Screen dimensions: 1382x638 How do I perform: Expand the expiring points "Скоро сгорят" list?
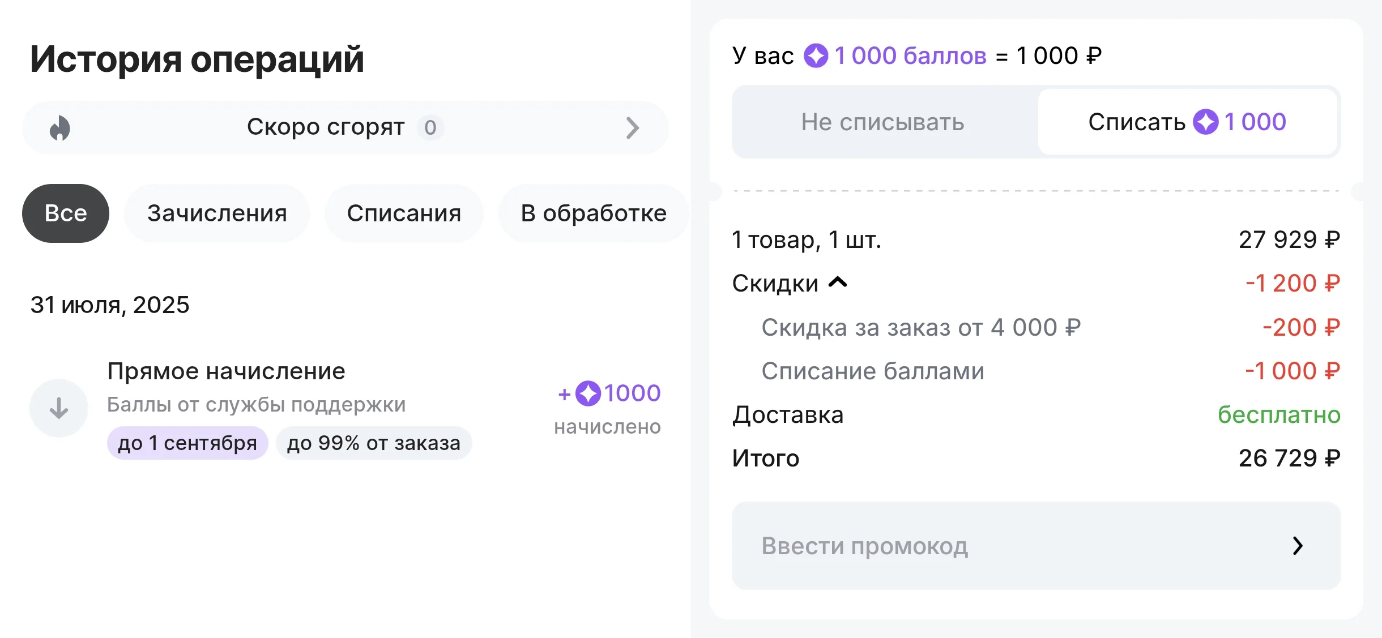345,127
